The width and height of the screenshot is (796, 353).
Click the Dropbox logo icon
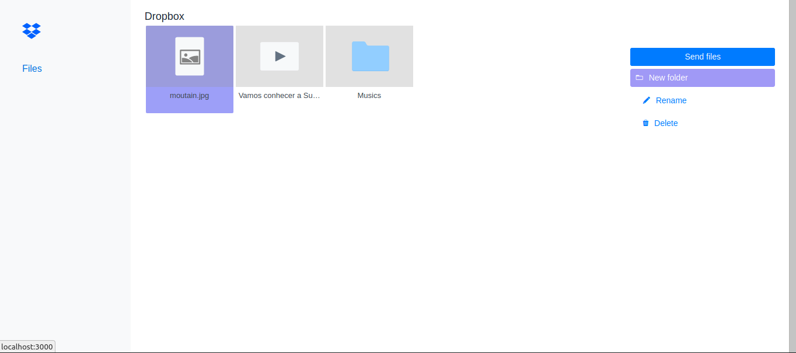pyautogui.click(x=32, y=30)
